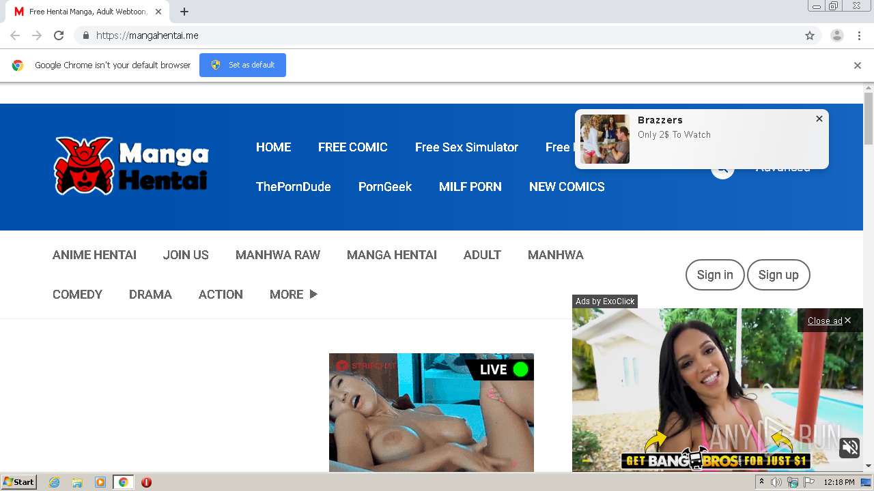The height and width of the screenshot is (491, 874).
Task: Open the Chrome profile avatar icon
Action: coord(837,35)
